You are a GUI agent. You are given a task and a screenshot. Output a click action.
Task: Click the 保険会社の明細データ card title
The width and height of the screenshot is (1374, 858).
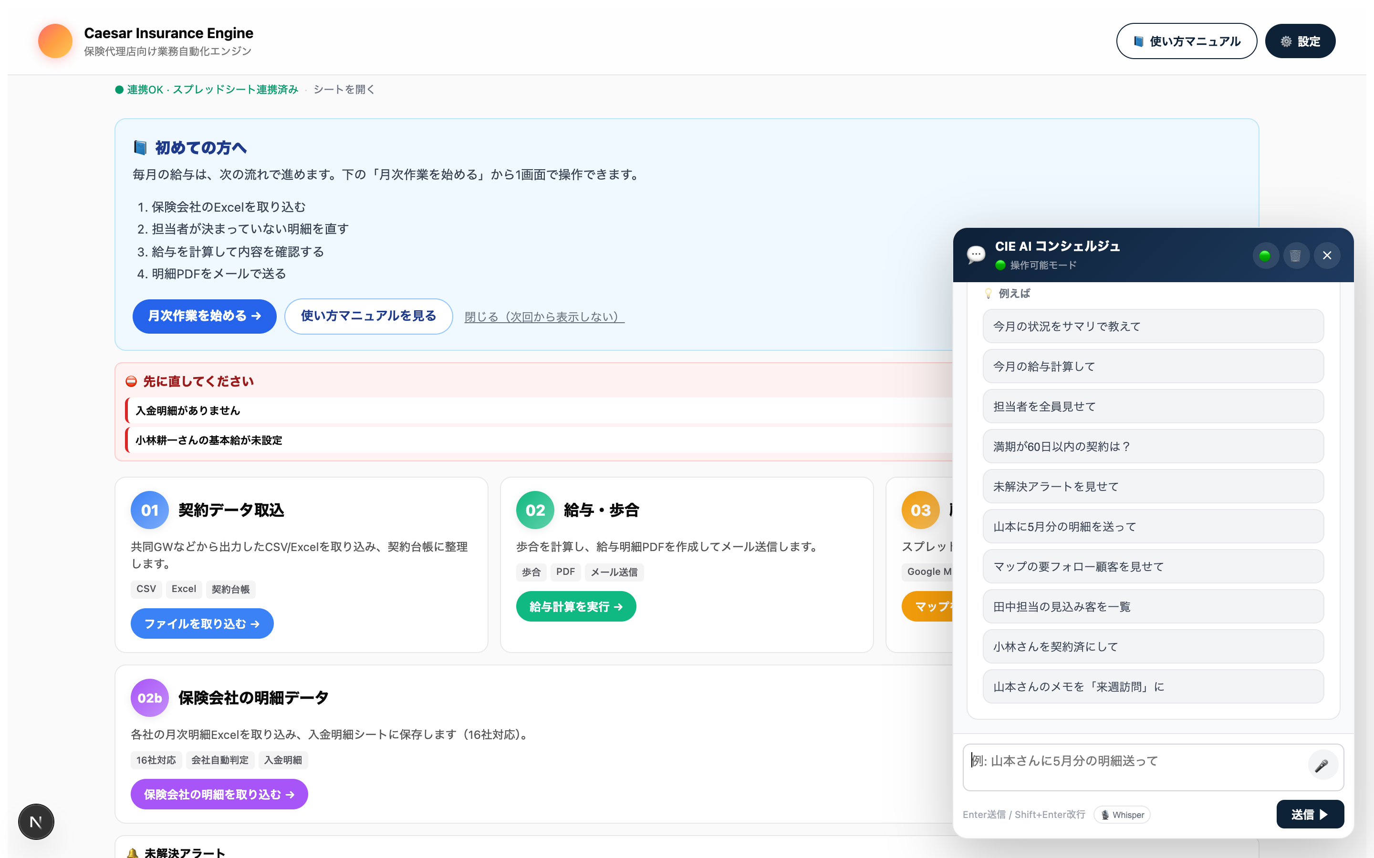pyautogui.click(x=253, y=698)
